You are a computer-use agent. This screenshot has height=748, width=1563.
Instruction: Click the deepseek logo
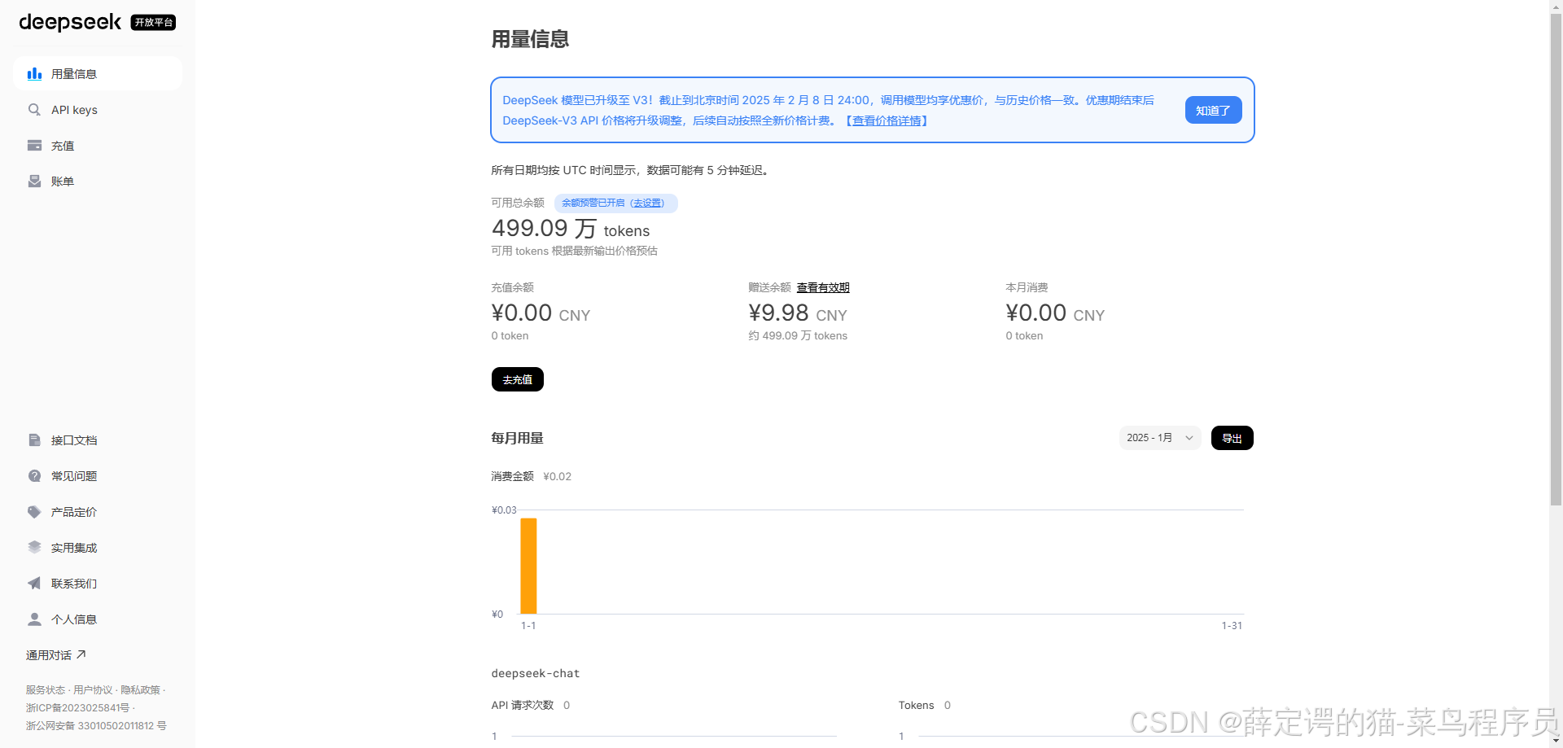pos(70,22)
